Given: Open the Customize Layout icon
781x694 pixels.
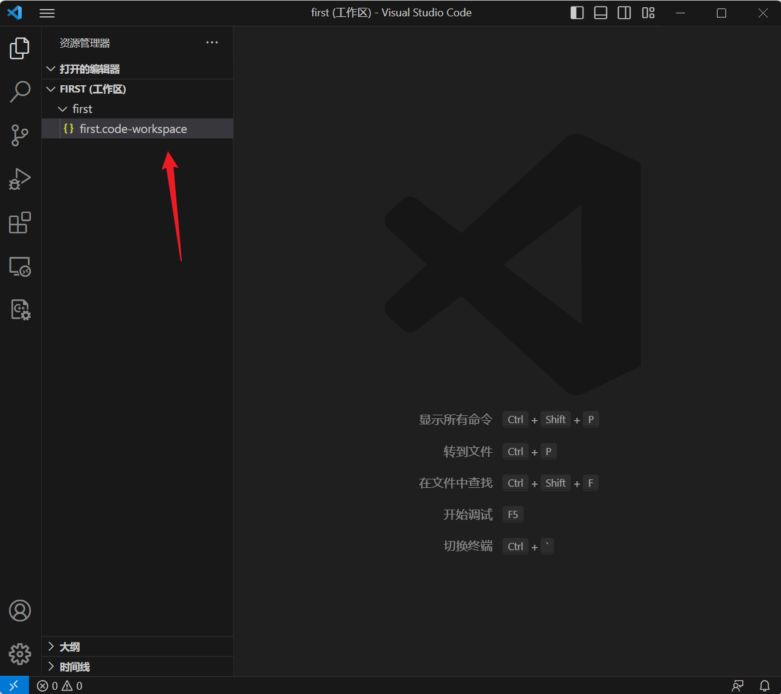Looking at the screenshot, I should pyautogui.click(x=648, y=13).
